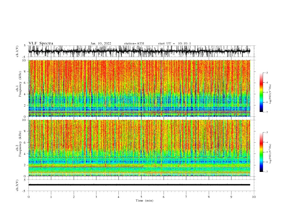
Task: Click the time axis tick label "10"
Action: point(254,197)
